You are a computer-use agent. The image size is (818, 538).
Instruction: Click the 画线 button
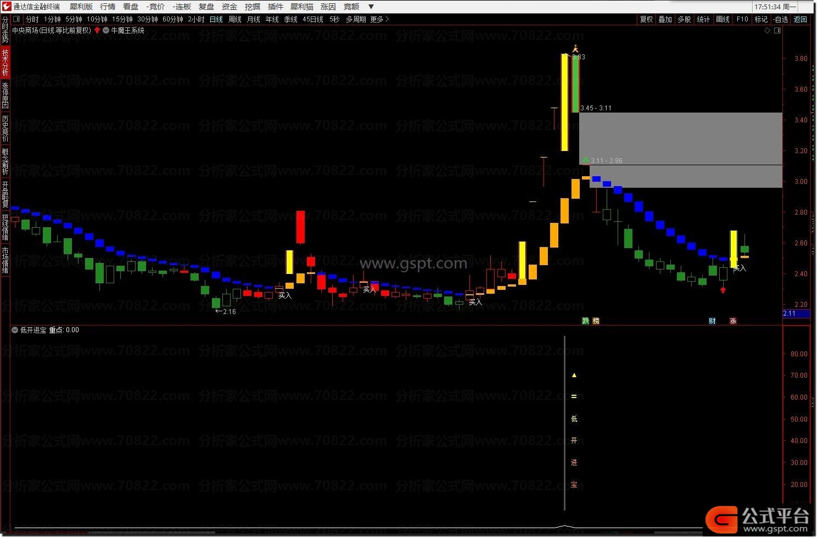(x=723, y=19)
